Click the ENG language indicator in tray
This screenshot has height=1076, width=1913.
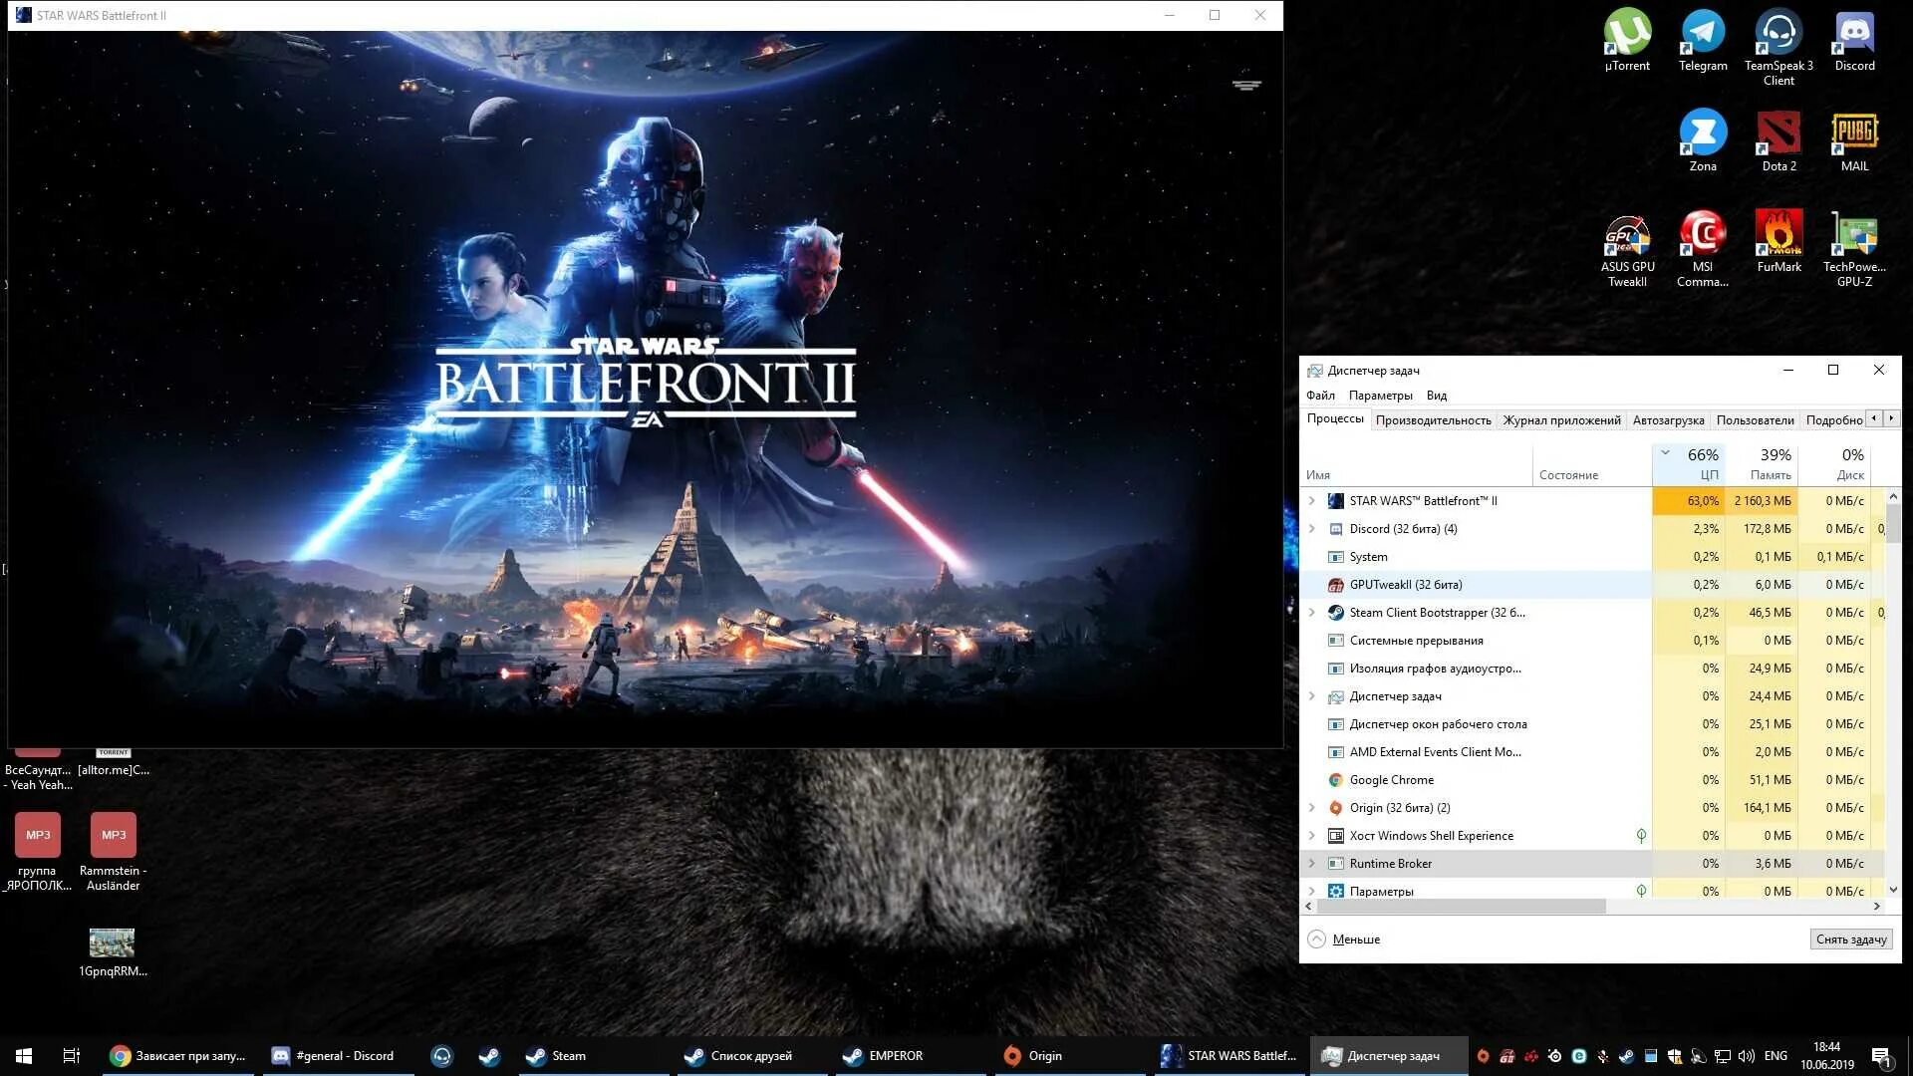(x=1776, y=1056)
